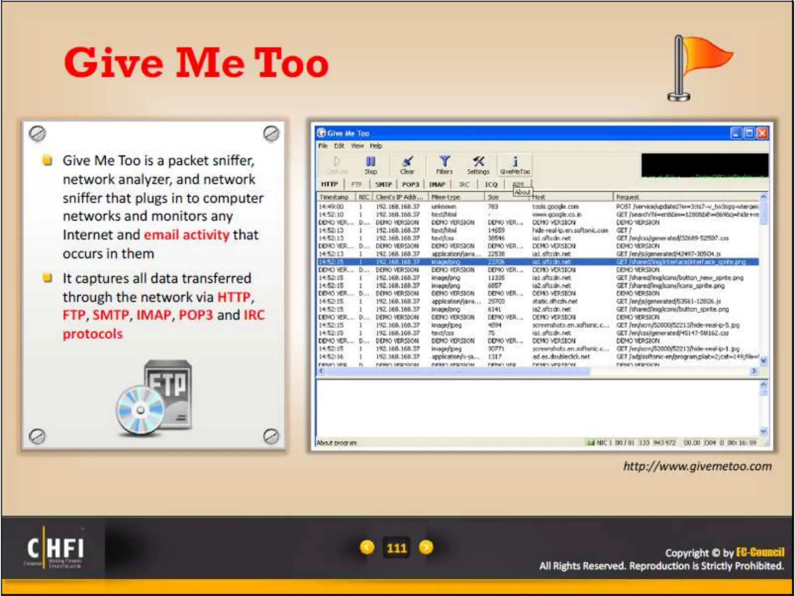795x596 pixels.
Task: Open the Help menu
Action: [x=376, y=146]
